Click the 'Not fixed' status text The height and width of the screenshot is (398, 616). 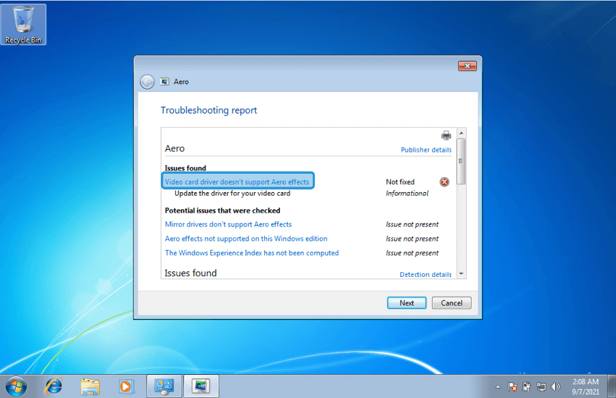(x=400, y=182)
